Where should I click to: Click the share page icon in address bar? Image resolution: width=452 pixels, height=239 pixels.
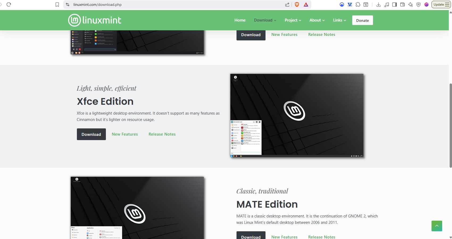click(287, 5)
